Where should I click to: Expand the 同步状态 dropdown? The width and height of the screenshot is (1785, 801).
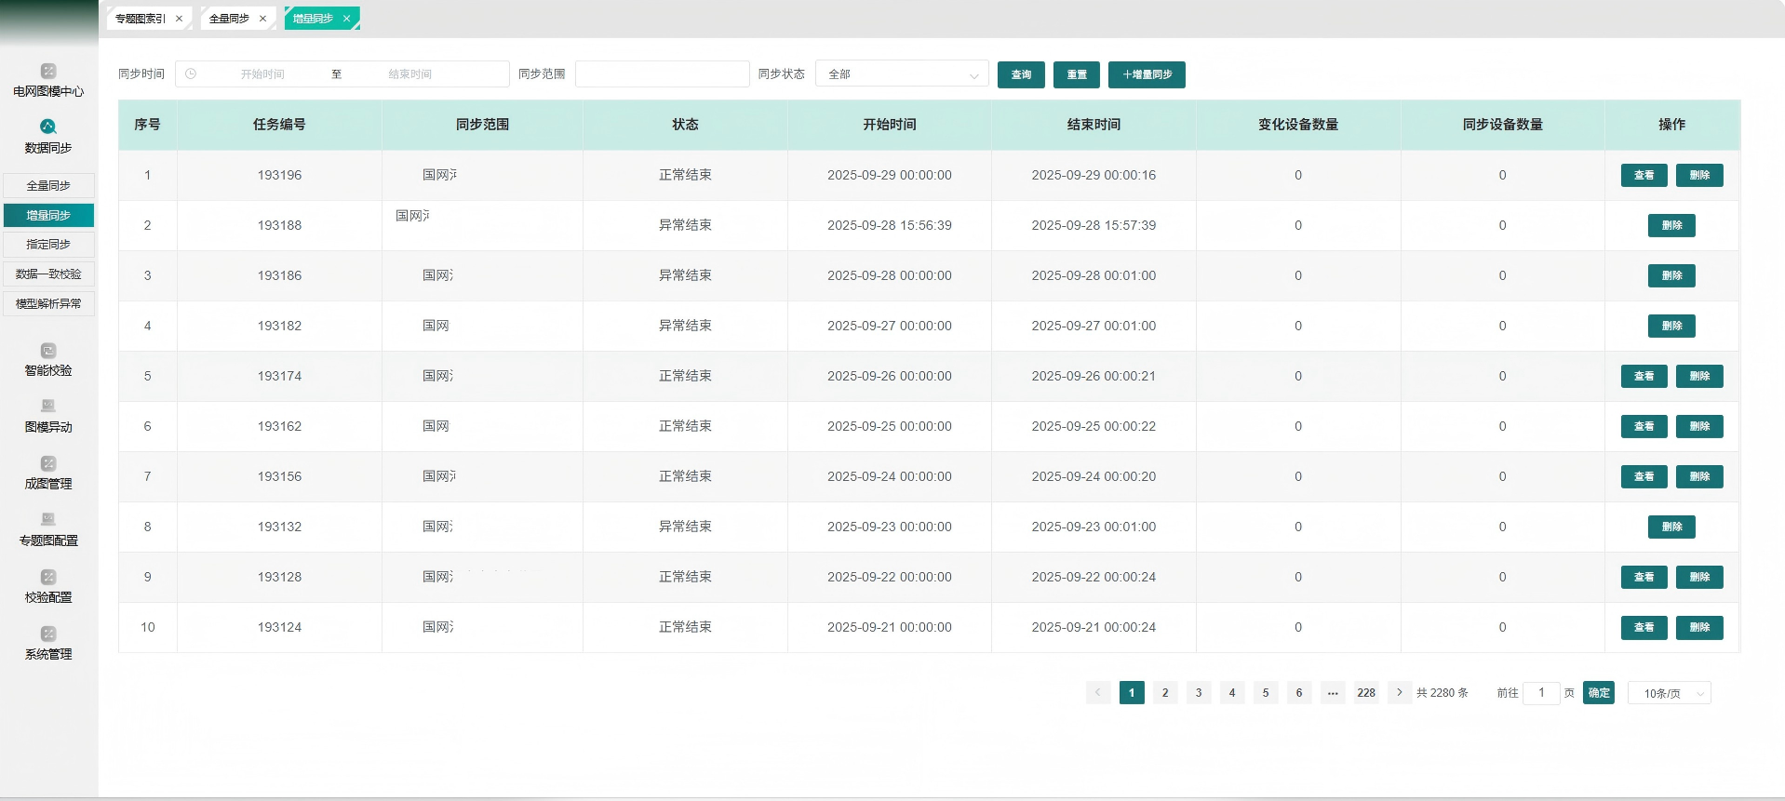(x=901, y=74)
